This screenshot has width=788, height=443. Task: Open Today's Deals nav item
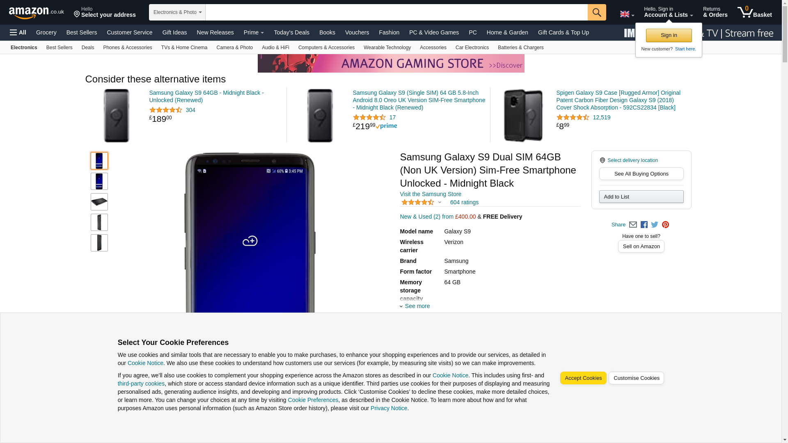tap(291, 32)
